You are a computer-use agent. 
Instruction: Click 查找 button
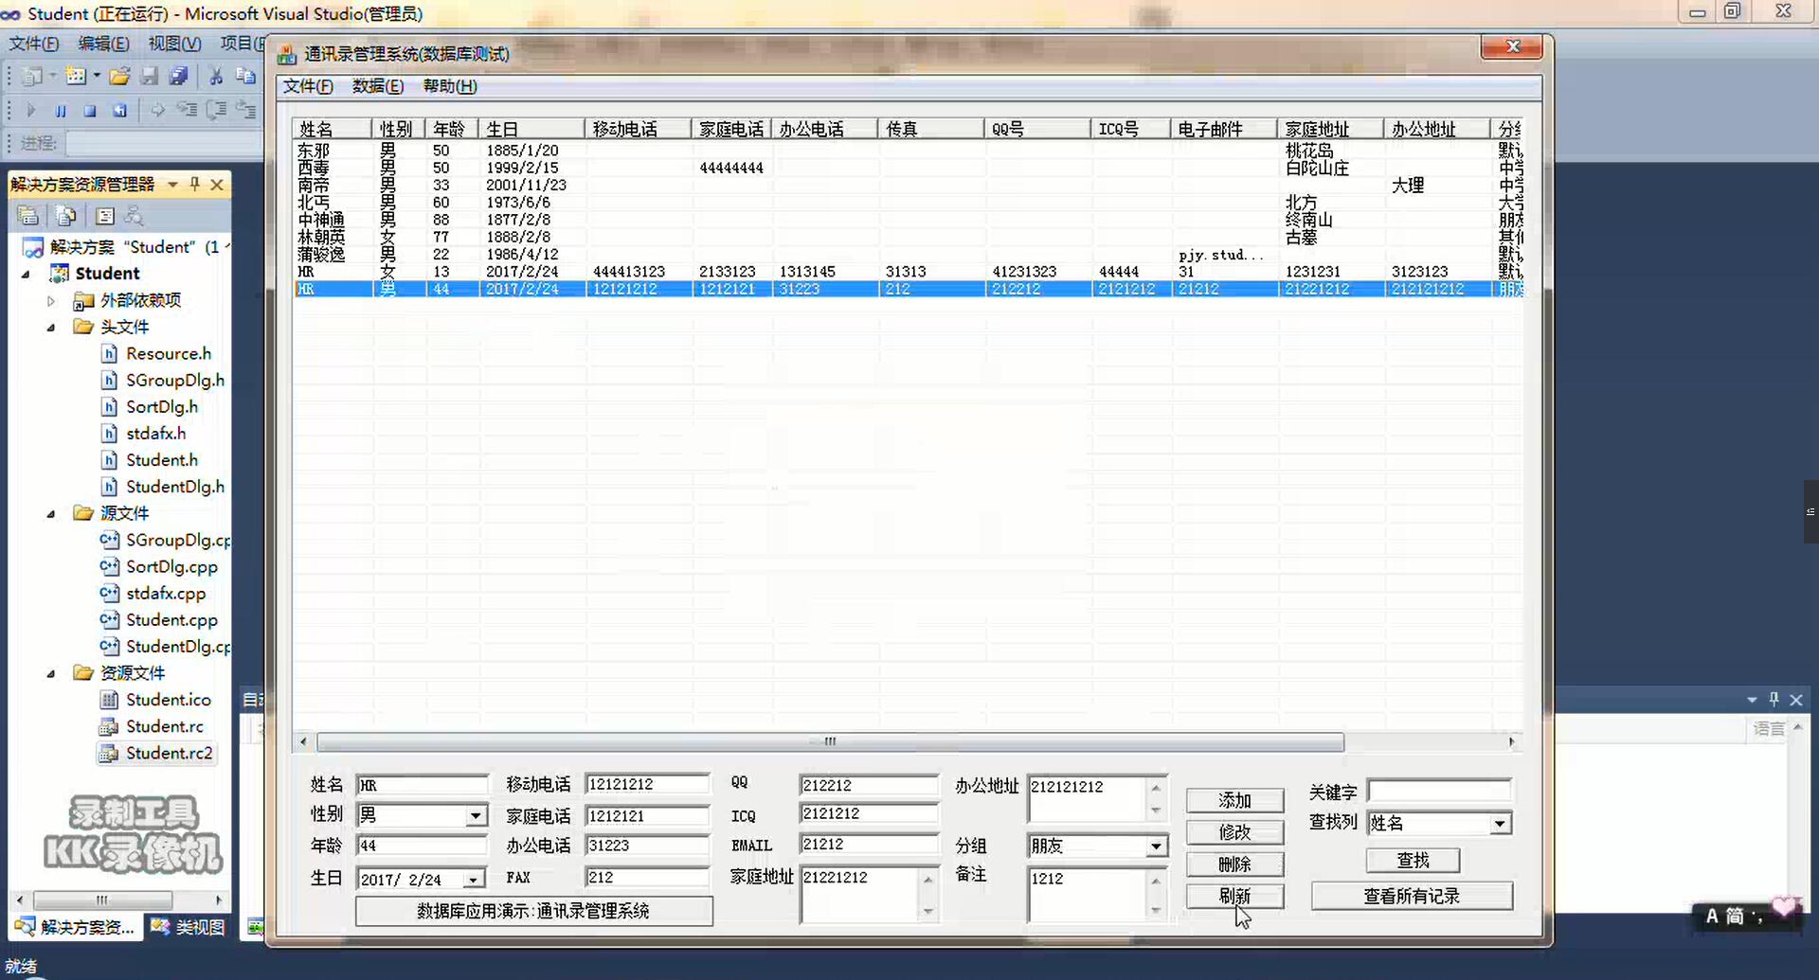coord(1413,860)
